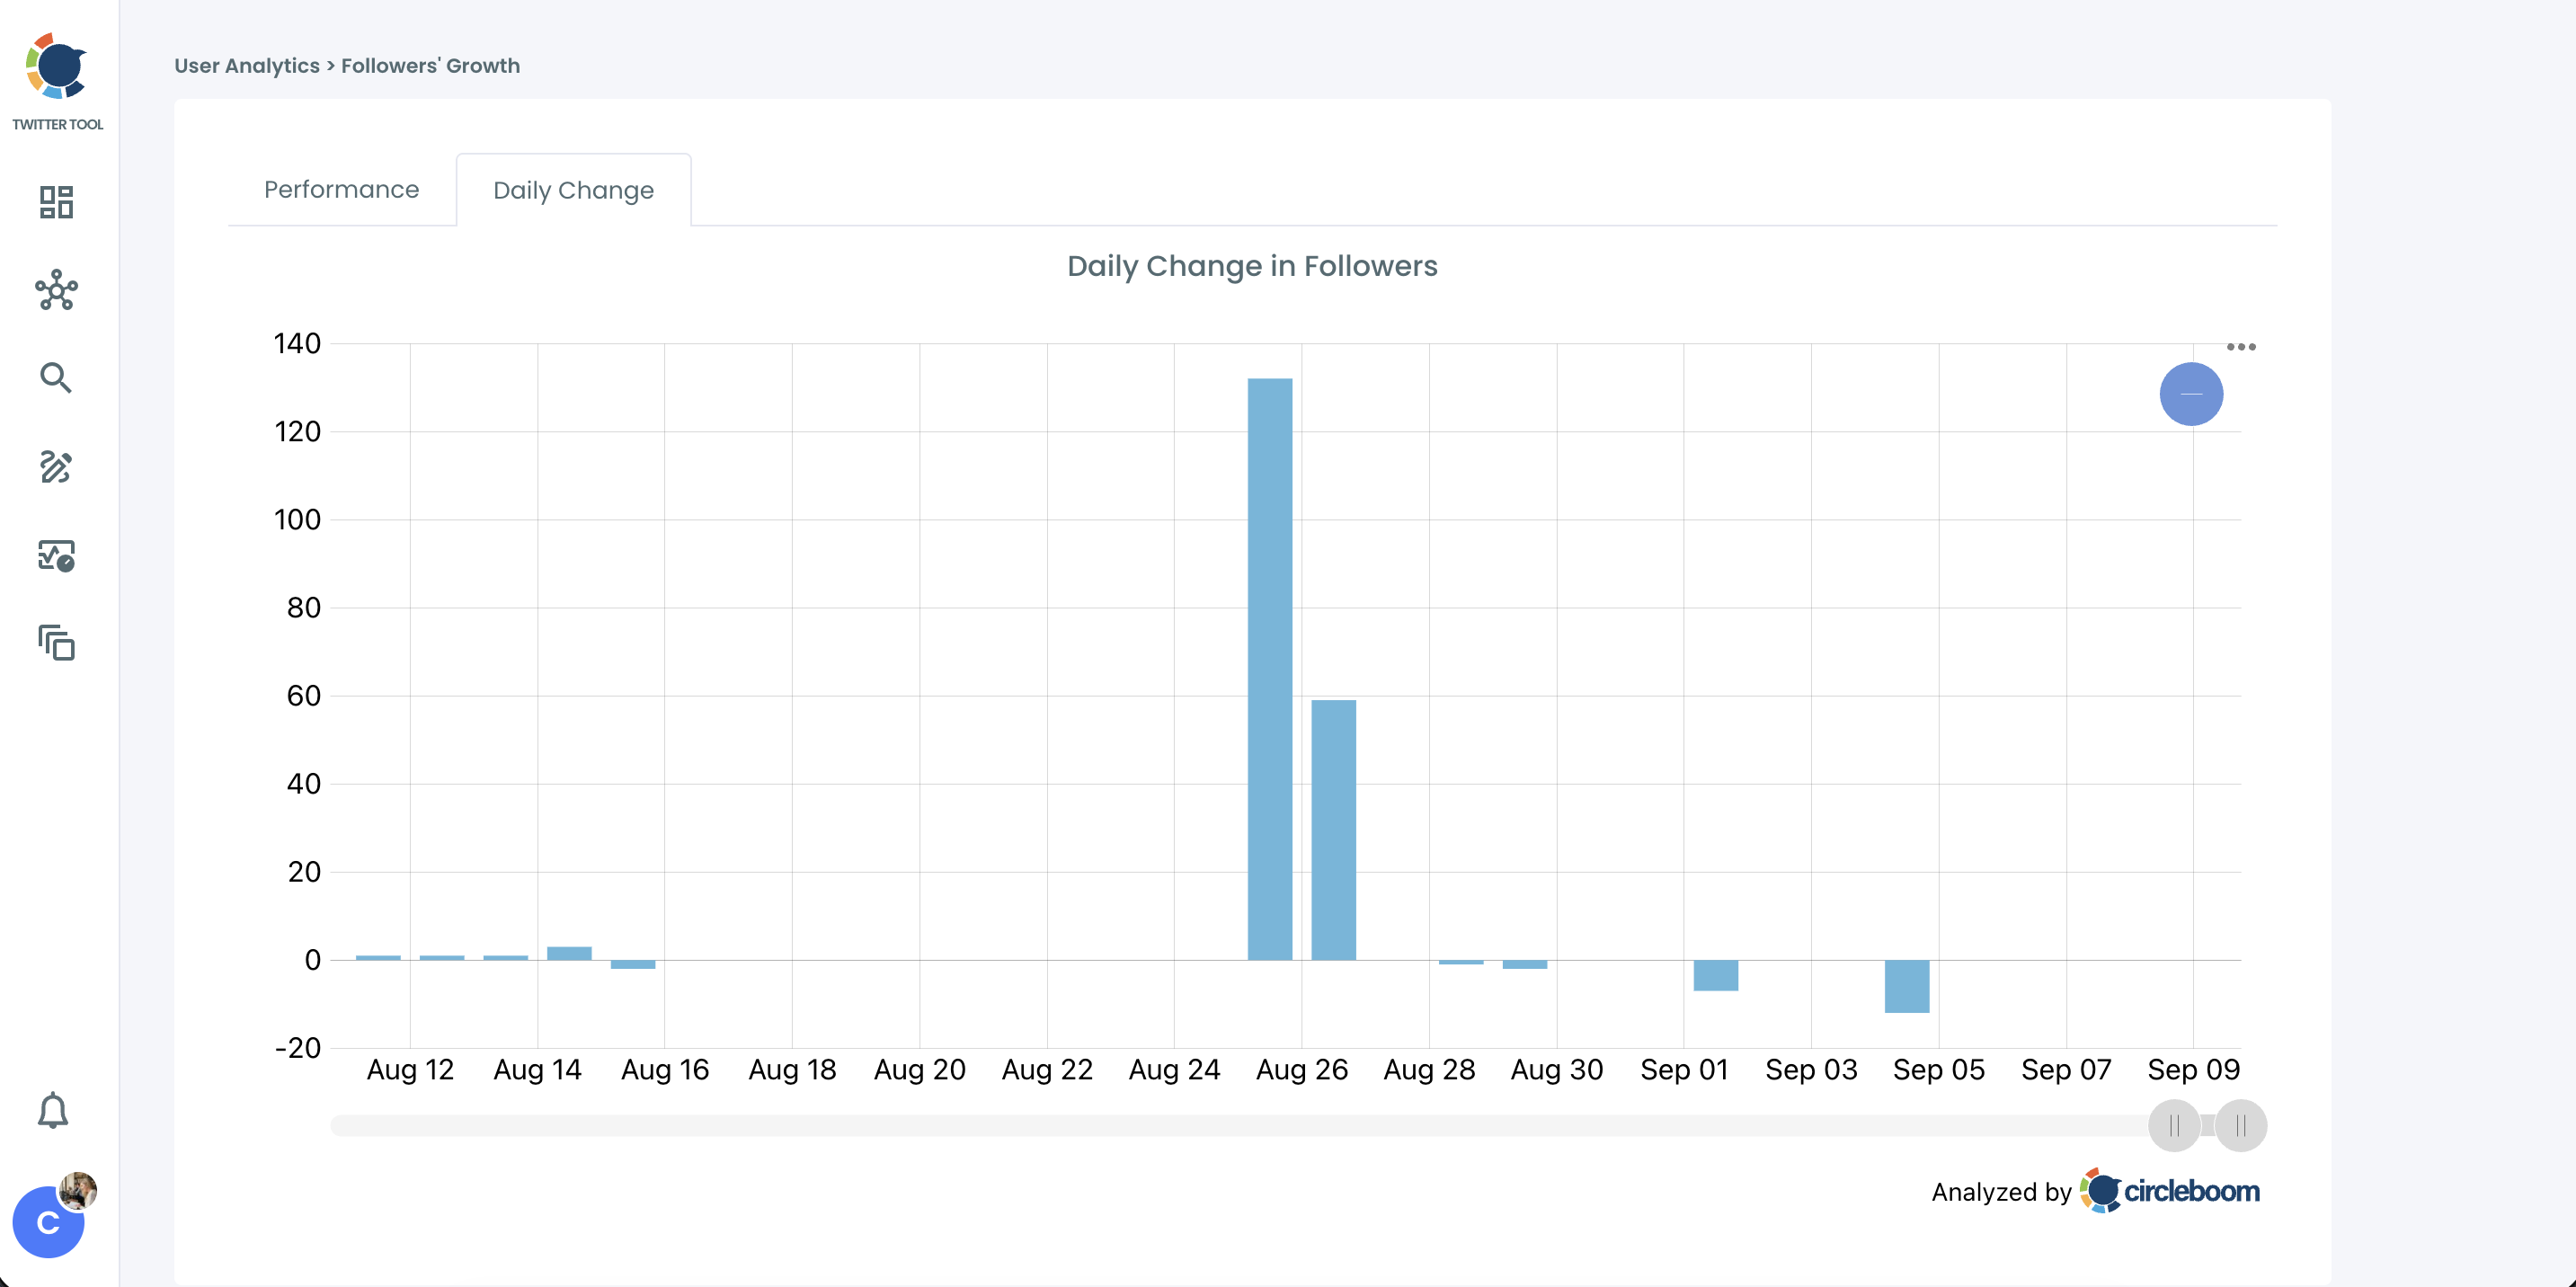
Task: Click the search magnifier icon in sidebar
Action: point(56,378)
